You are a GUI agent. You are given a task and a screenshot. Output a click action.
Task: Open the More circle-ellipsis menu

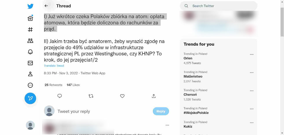coord(30,85)
